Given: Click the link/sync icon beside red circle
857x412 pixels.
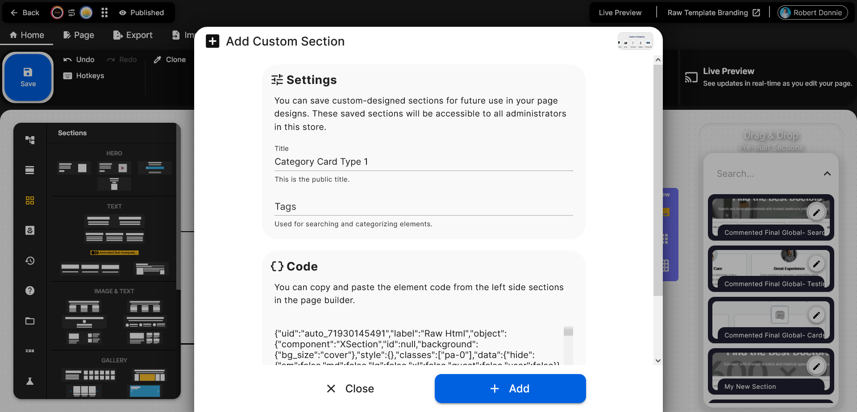Looking at the screenshot, I should pos(71,12).
